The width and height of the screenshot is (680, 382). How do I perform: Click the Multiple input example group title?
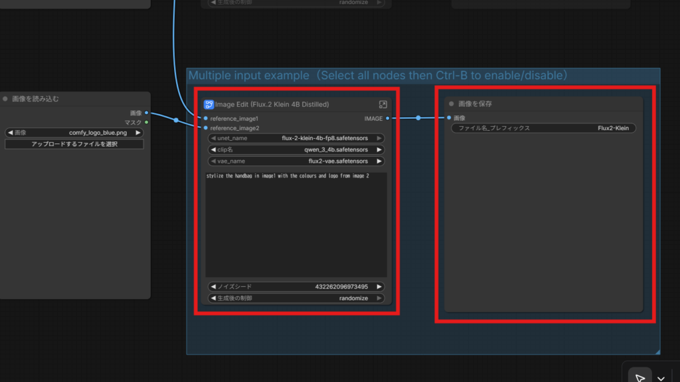pos(377,75)
